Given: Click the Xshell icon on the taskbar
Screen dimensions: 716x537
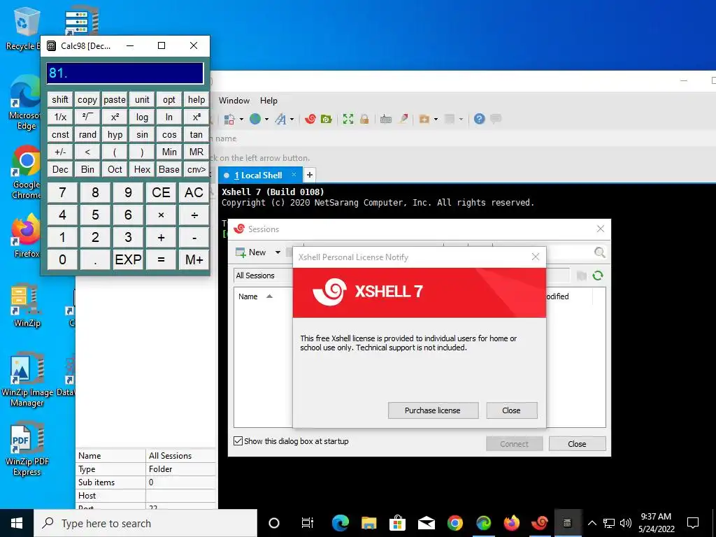Looking at the screenshot, I should (540, 523).
